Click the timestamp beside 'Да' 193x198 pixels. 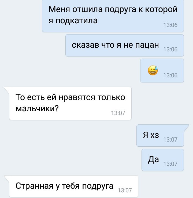coord(170,164)
